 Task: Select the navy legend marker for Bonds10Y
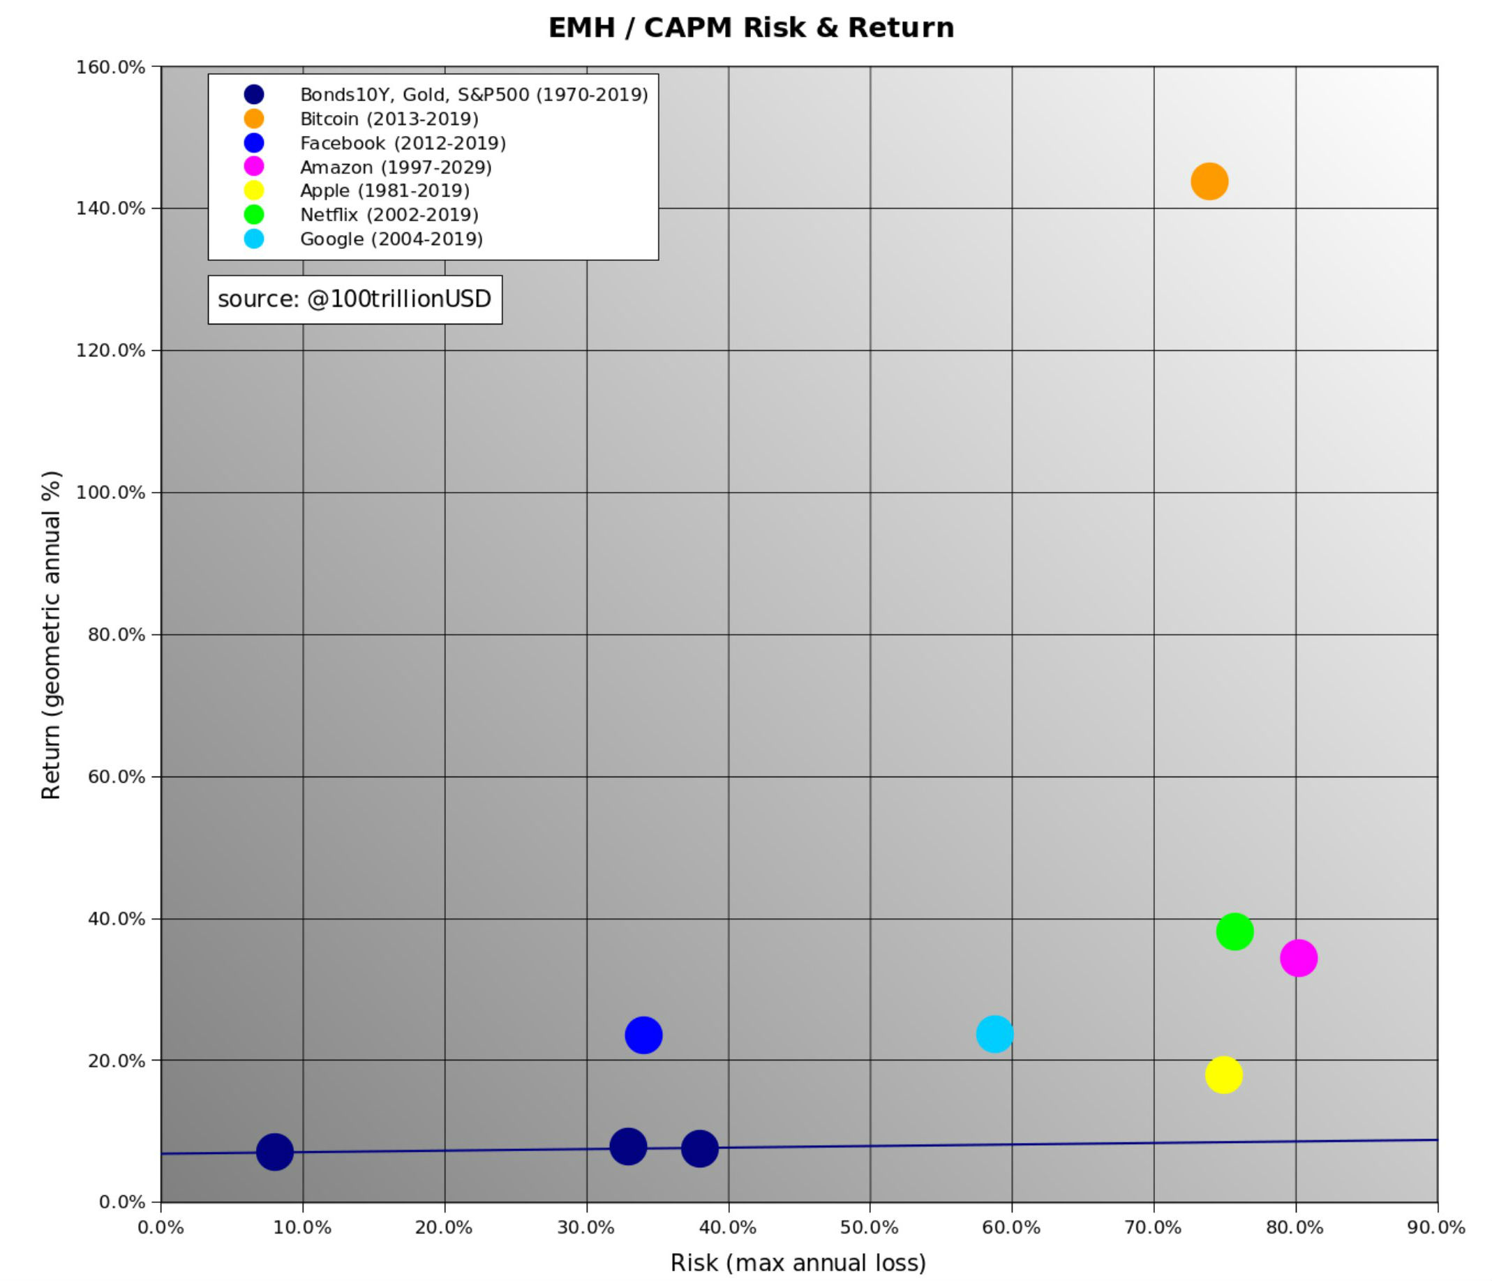[253, 94]
